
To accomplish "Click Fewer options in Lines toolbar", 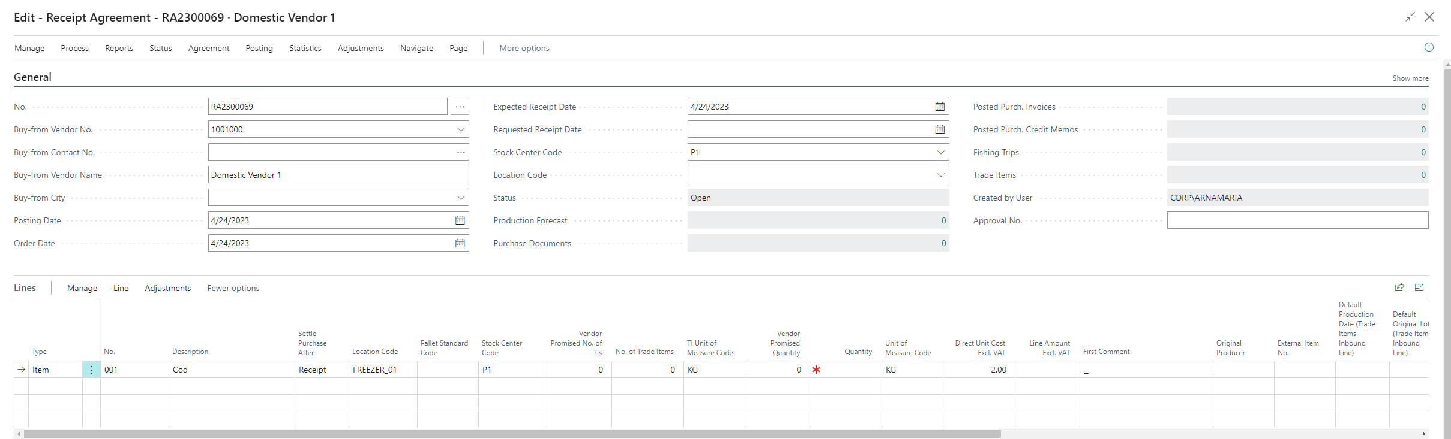I will tap(233, 288).
